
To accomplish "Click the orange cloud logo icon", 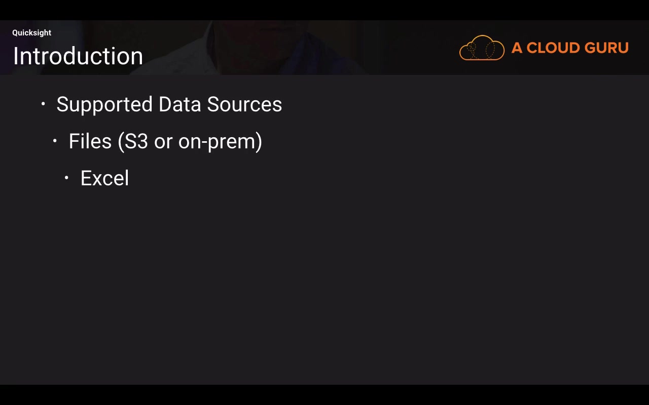I will click(x=482, y=48).
